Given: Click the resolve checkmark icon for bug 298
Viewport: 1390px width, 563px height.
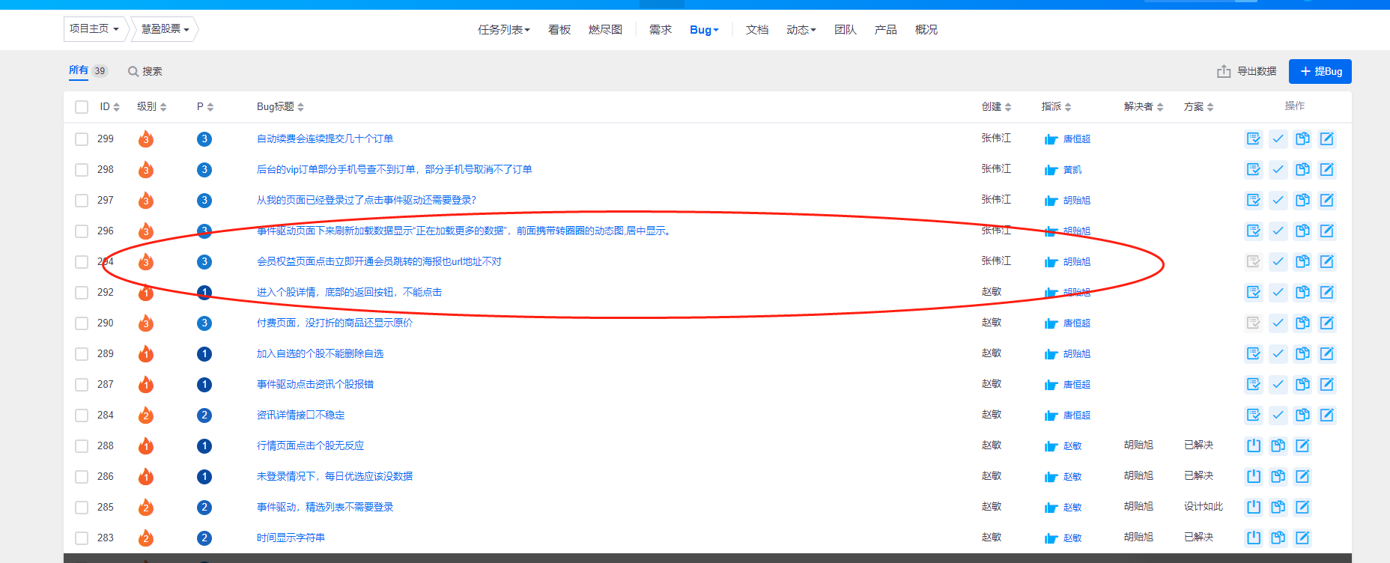Looking at the screenshot, I should click(x=1278, y=169).
